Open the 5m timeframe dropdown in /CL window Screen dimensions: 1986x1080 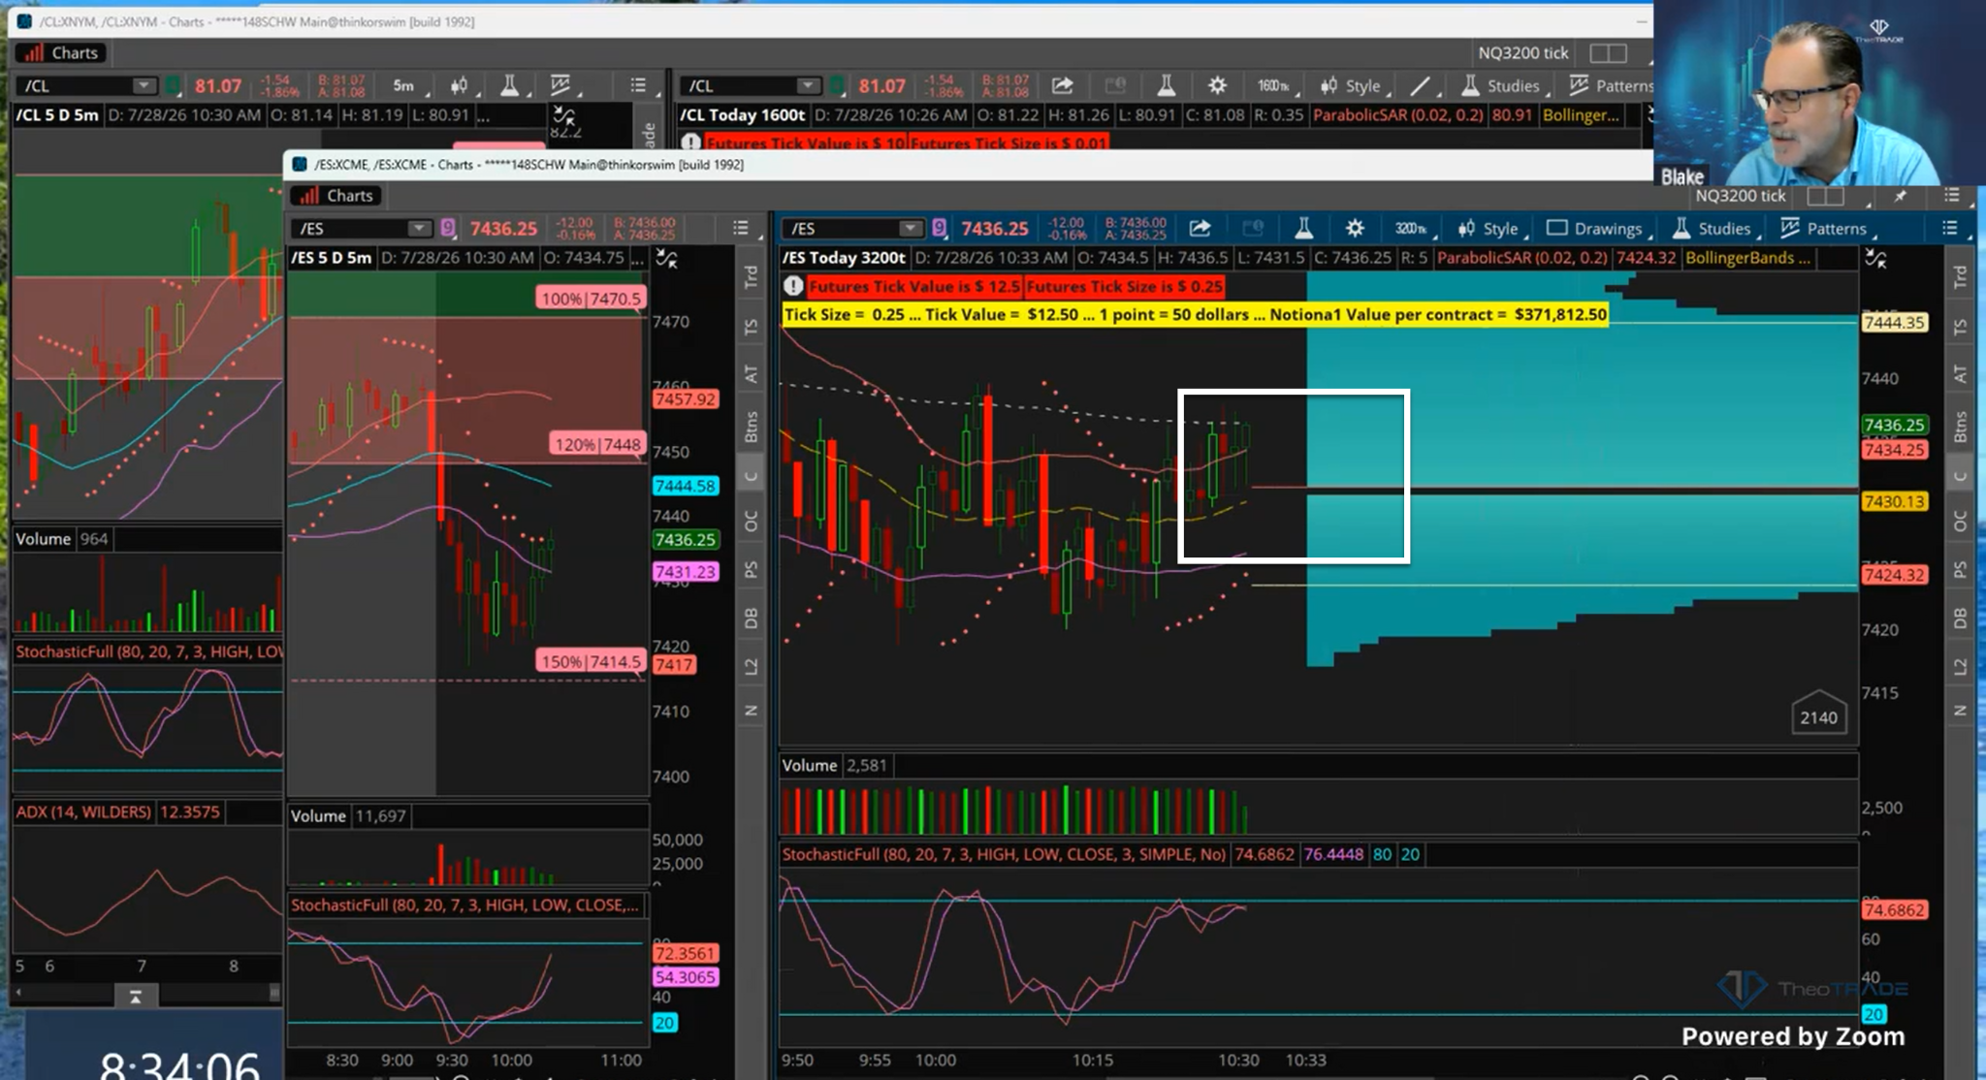point(405,85)
